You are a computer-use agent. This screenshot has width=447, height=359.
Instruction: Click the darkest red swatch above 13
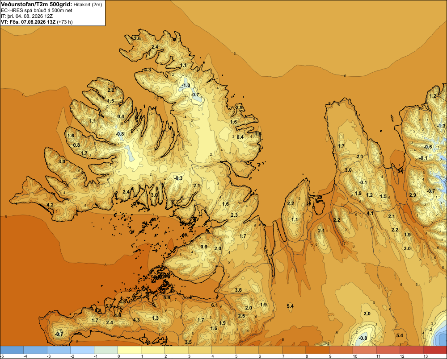435,350
